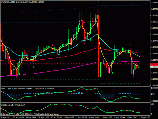
Task: Click the 1.32600 price scale label
Action: [154, 28]
